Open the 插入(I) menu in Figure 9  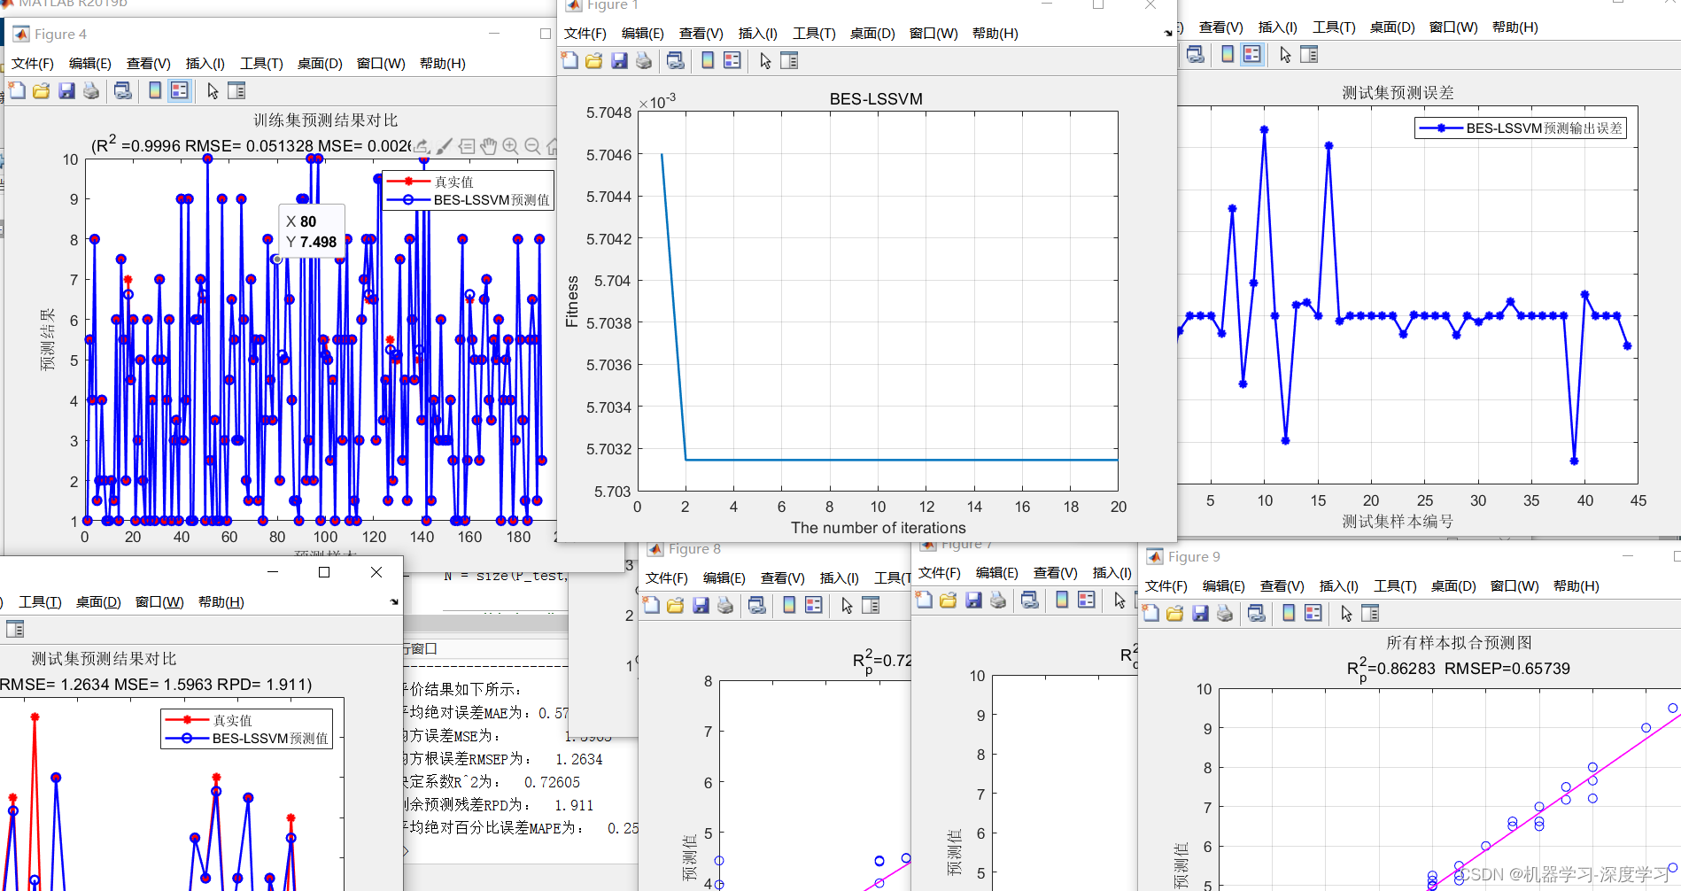tap(1338, 585)
